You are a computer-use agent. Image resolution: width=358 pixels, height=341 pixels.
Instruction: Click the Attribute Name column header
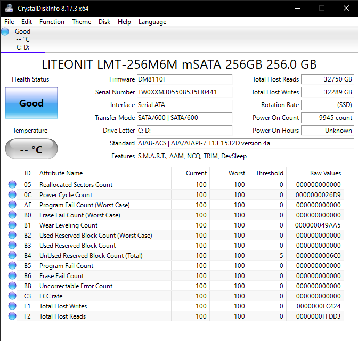[x=103, y=173]
